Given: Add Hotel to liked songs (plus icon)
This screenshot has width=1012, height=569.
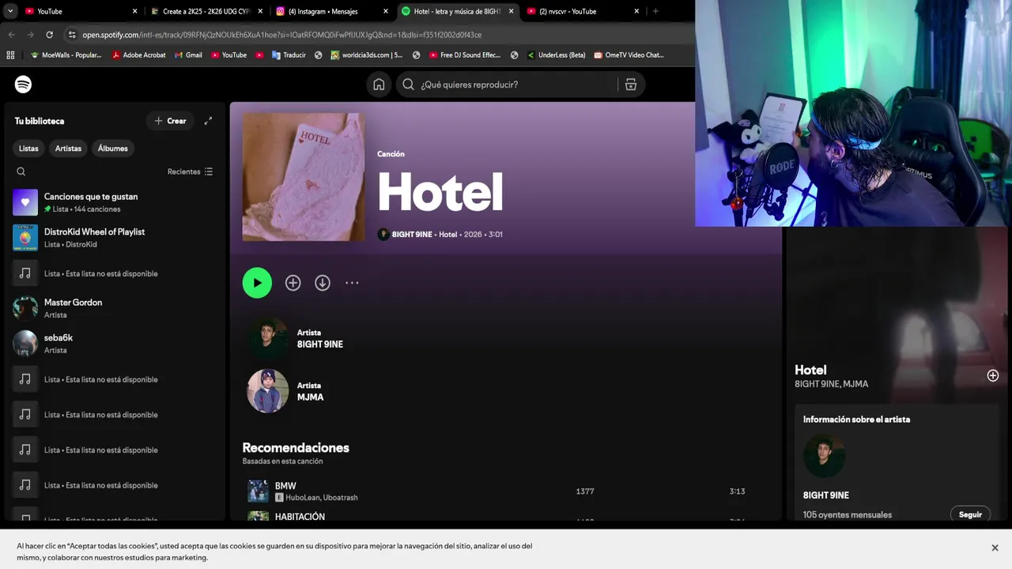Looking at the screenshot, I should click(293, 283).
